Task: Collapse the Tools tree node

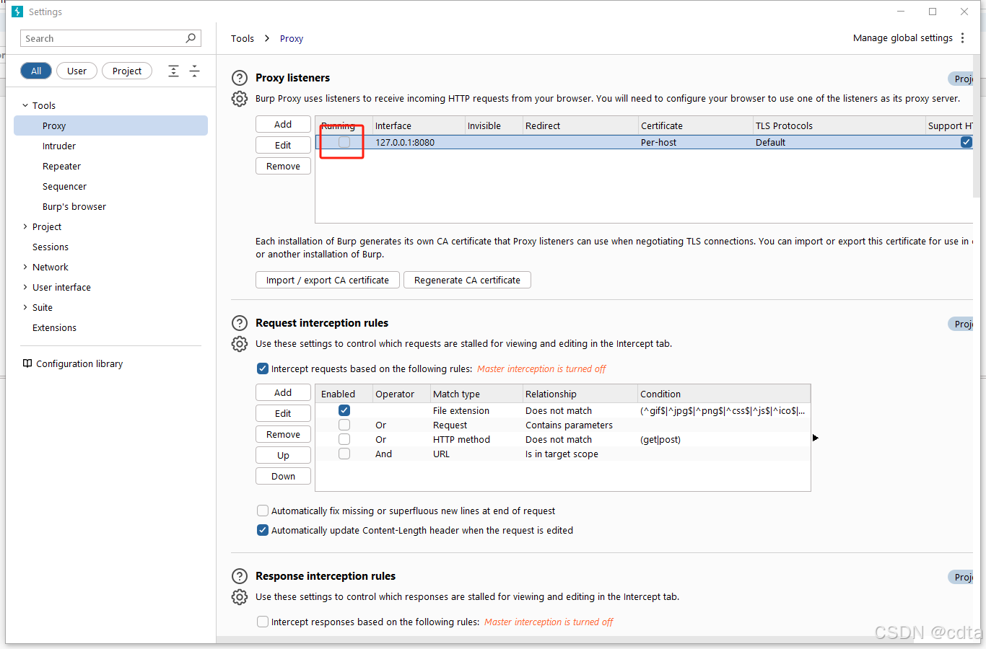Action: [25, 105]
